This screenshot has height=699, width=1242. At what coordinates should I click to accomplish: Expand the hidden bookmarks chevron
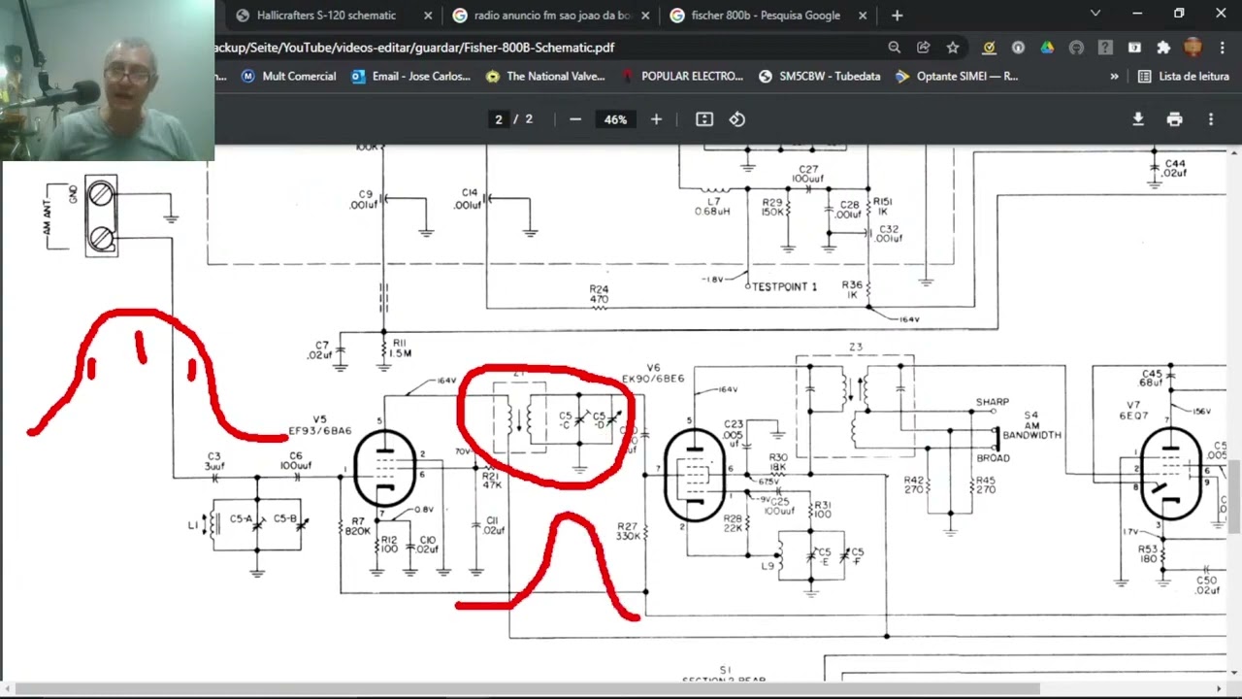click(1114, 76)
